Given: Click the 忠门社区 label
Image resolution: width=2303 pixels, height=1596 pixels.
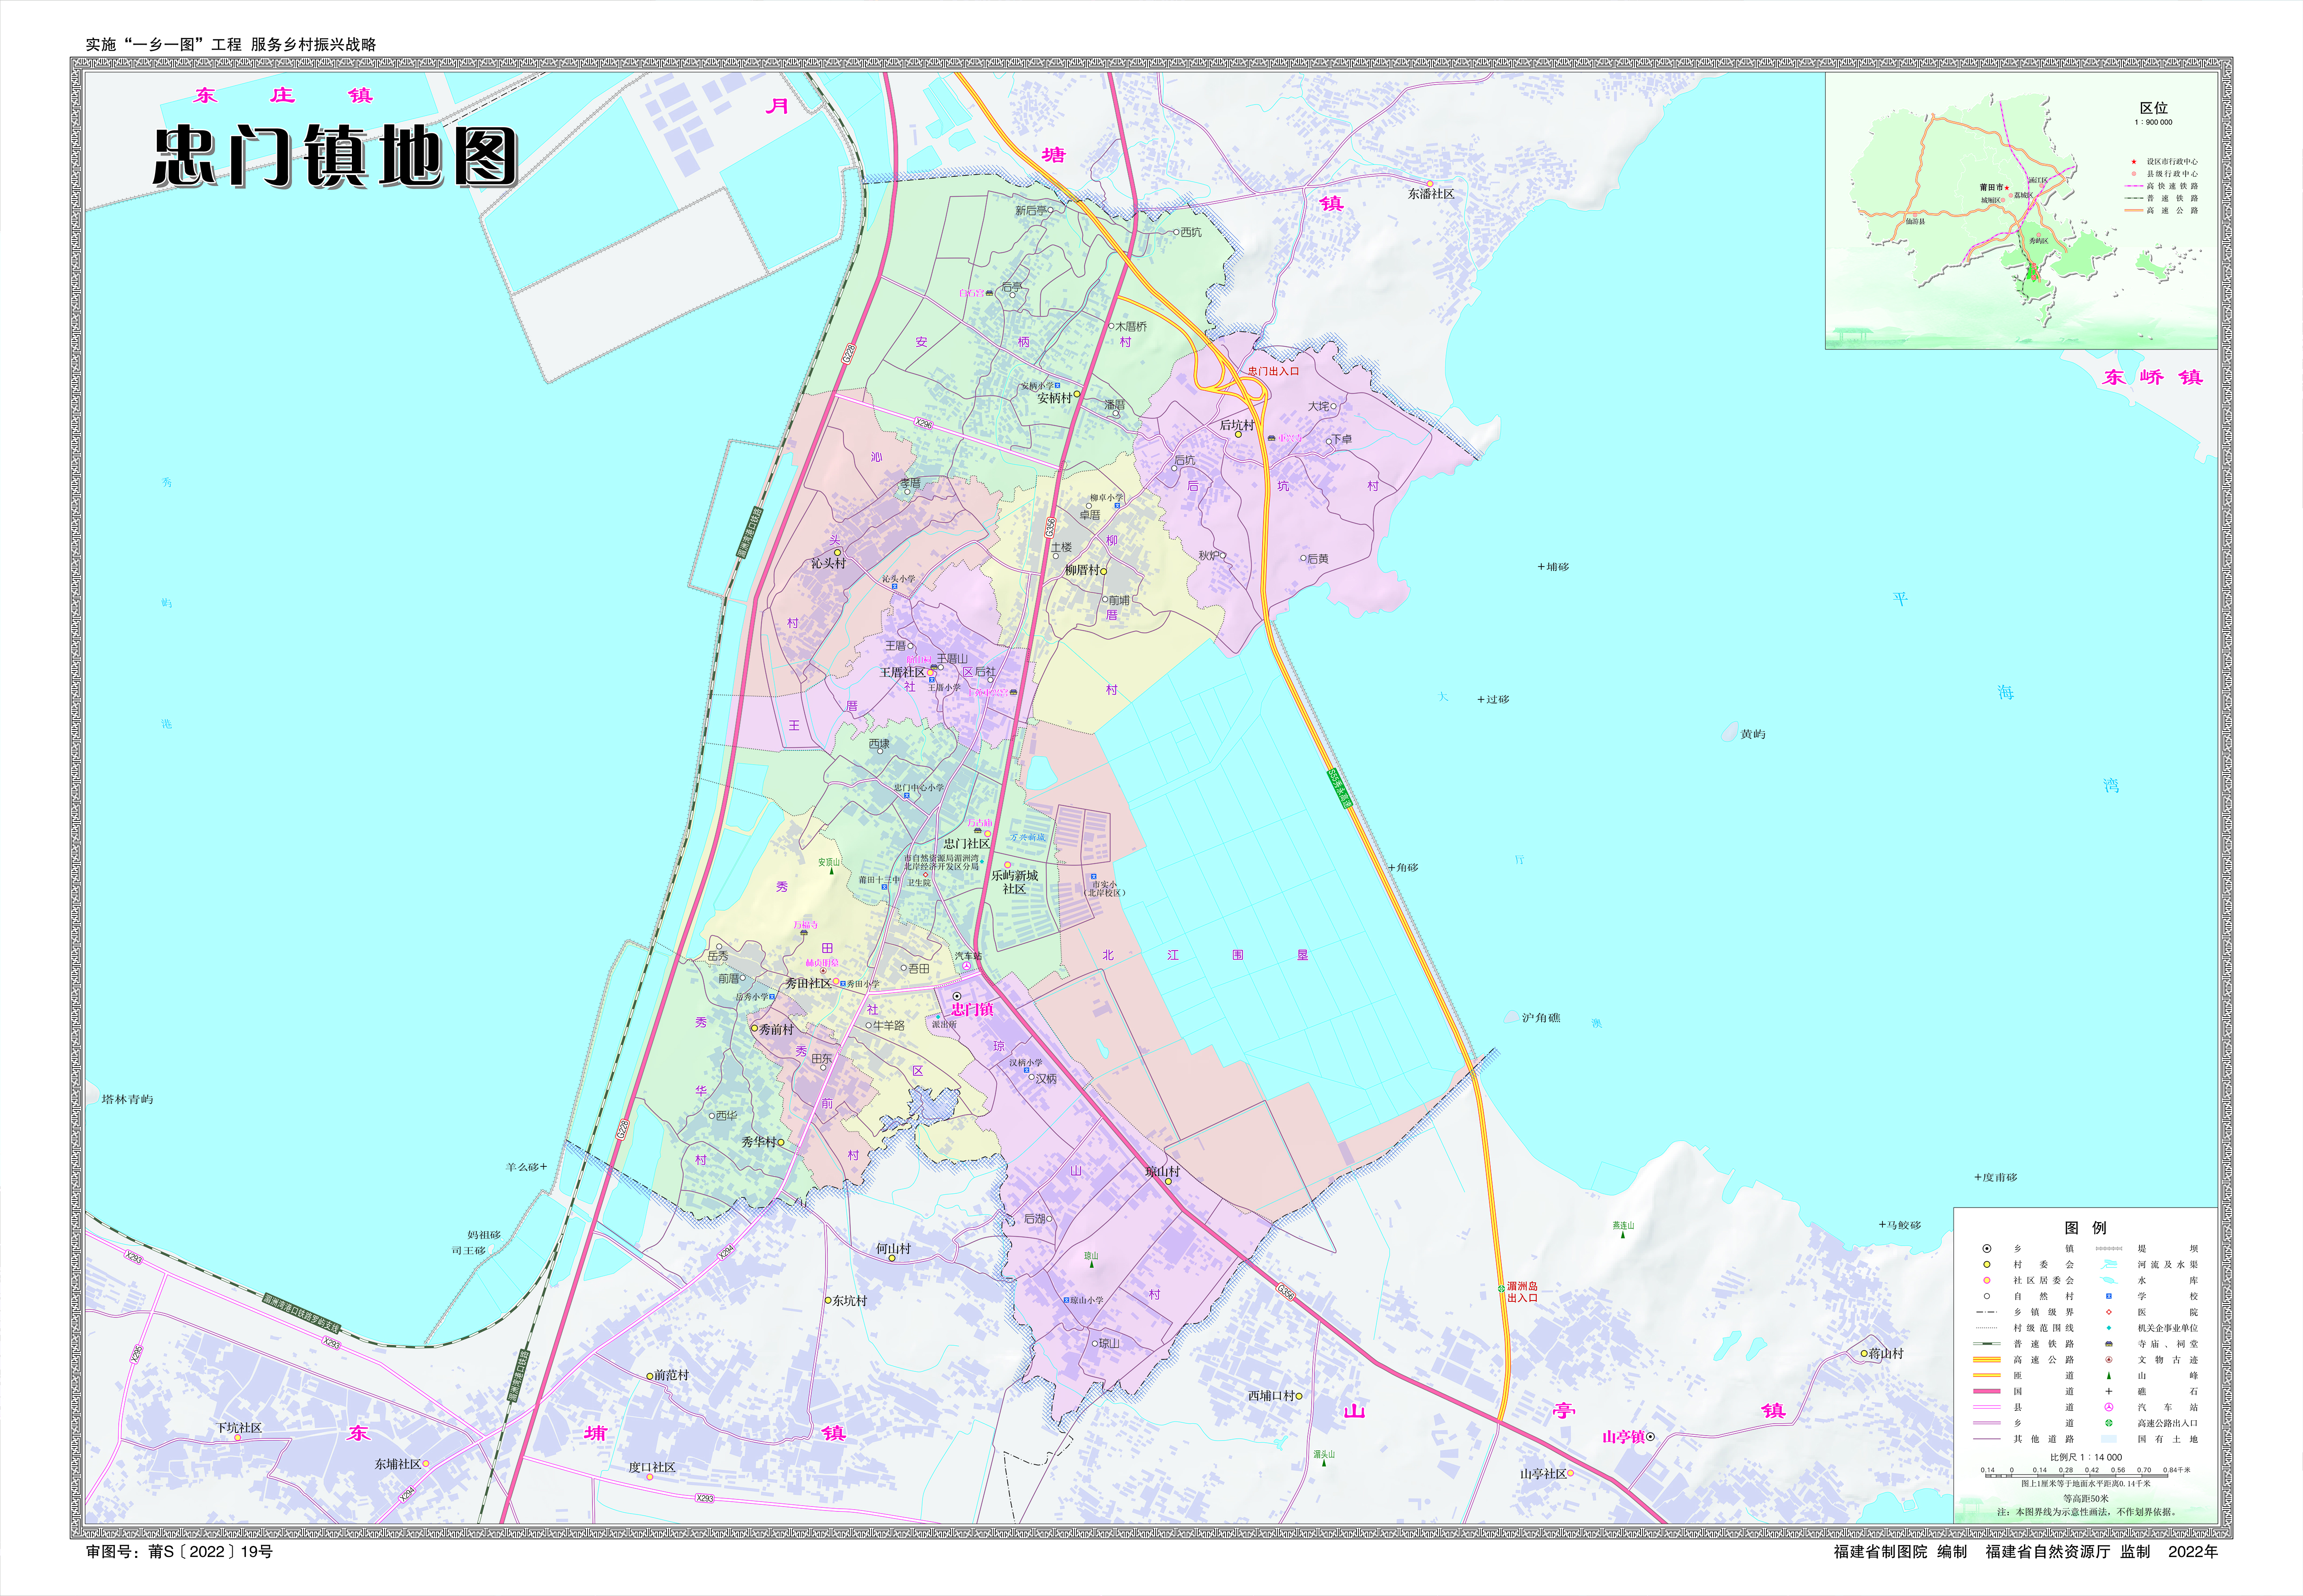Looking at the screenshot, I should pyautogui.click(x=966, y=844).
